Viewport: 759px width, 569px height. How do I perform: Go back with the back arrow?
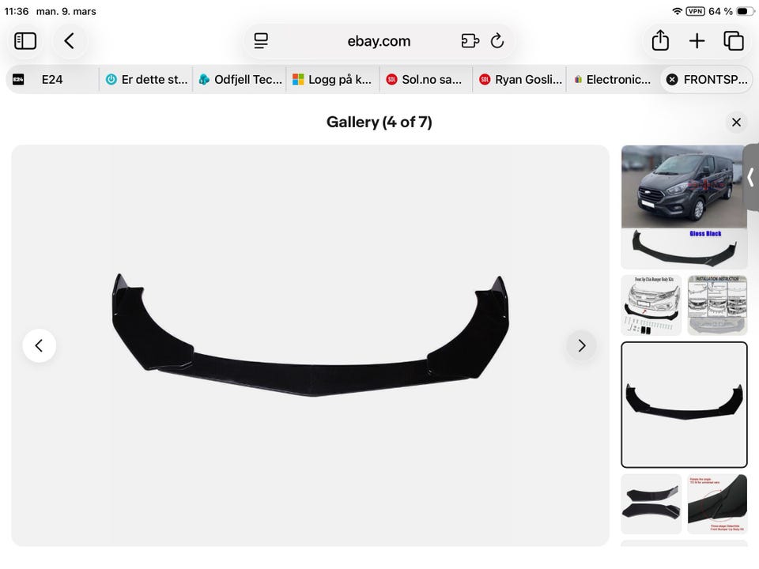click(70, 41)
